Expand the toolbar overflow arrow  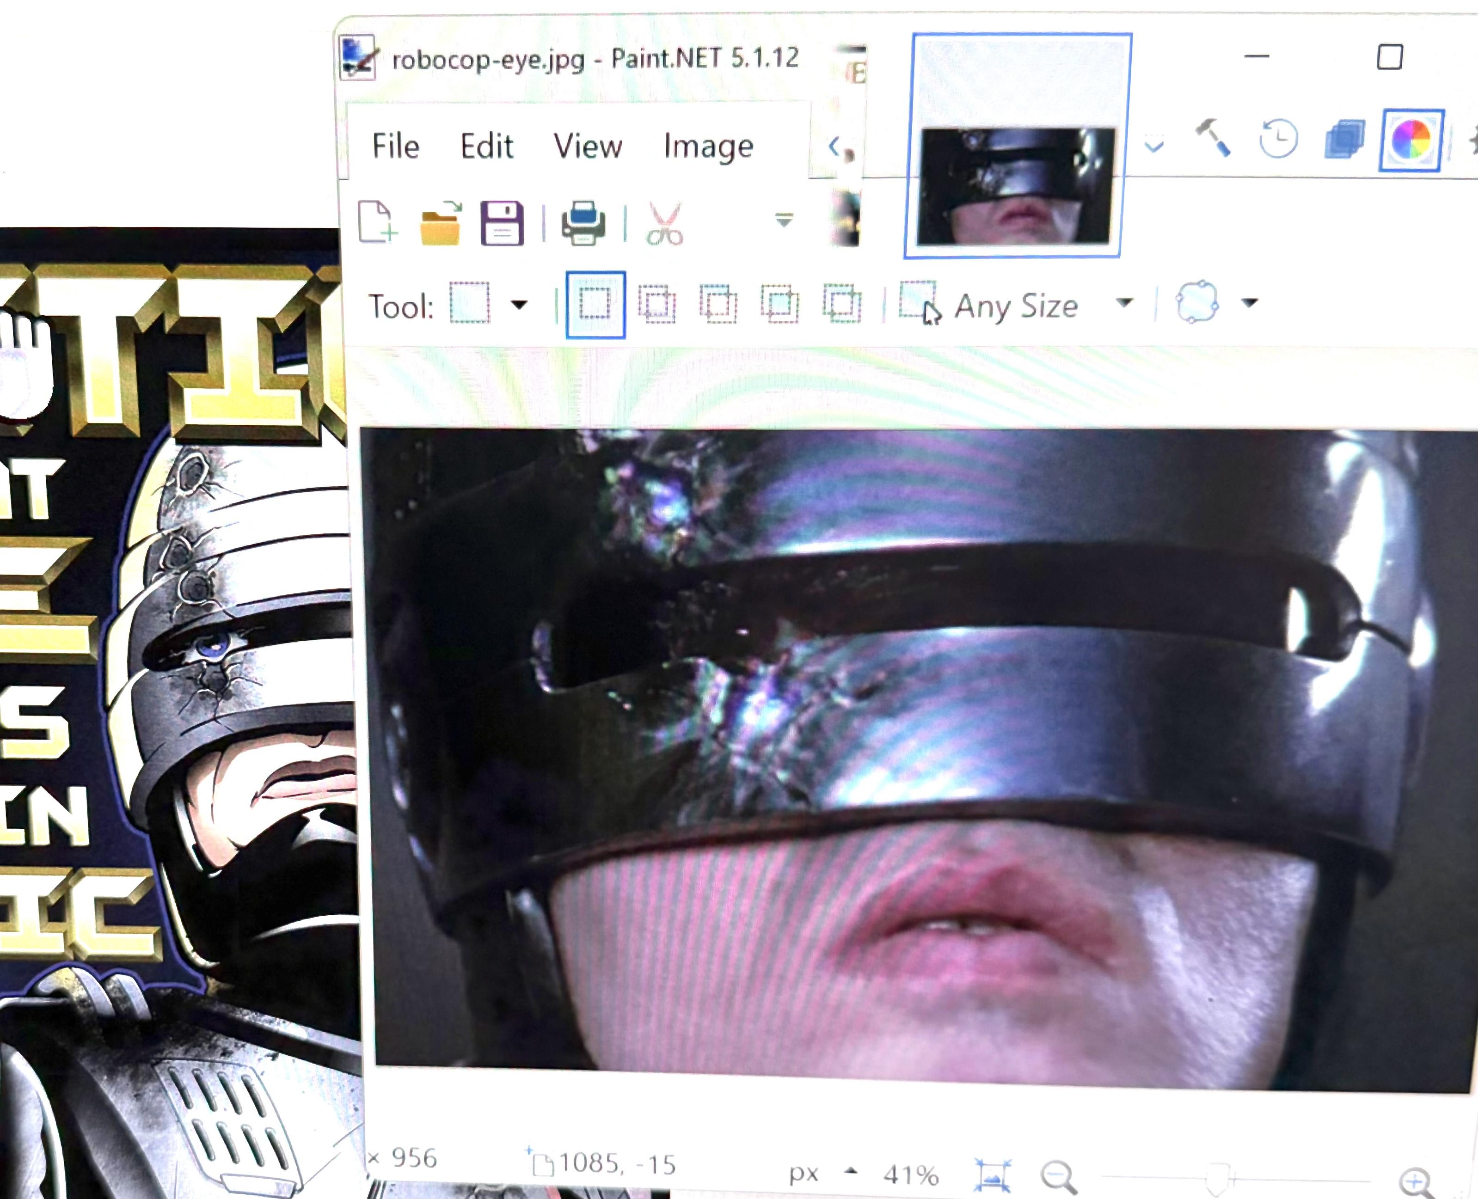pos(784,220)
